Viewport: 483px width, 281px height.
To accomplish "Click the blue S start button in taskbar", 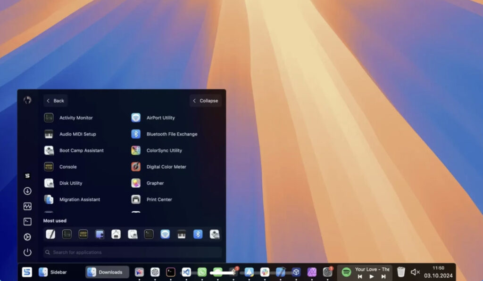I will tap(27, 272).
